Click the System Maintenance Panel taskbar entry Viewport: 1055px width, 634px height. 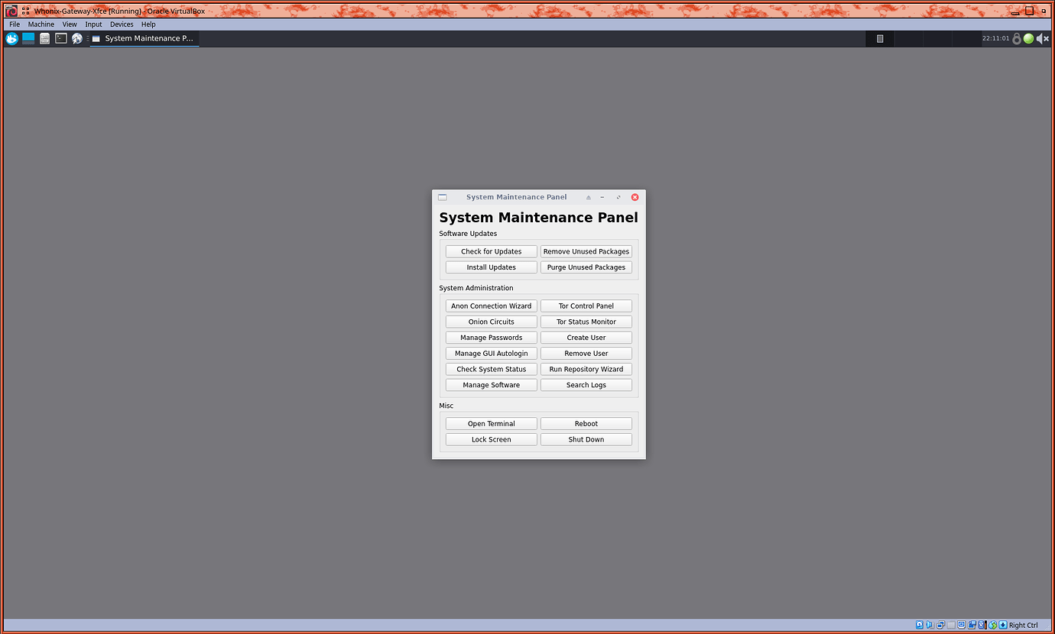[144, 38]
